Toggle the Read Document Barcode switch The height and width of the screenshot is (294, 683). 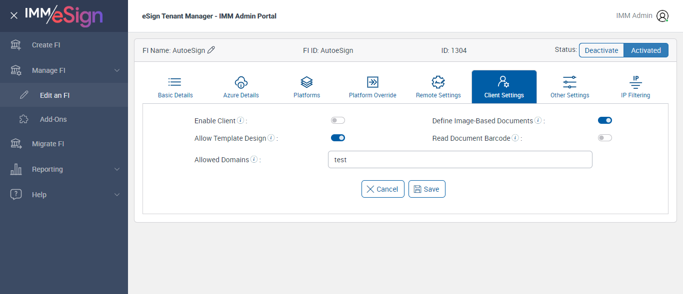(x=605, y=138)
